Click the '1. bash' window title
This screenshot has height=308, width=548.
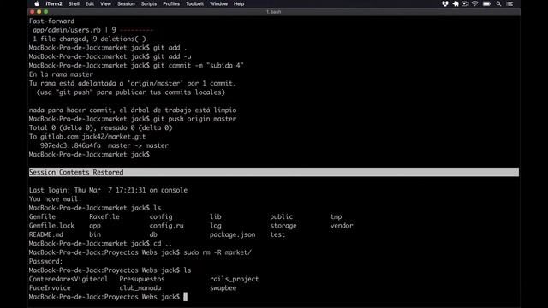(x=274, y=12)
